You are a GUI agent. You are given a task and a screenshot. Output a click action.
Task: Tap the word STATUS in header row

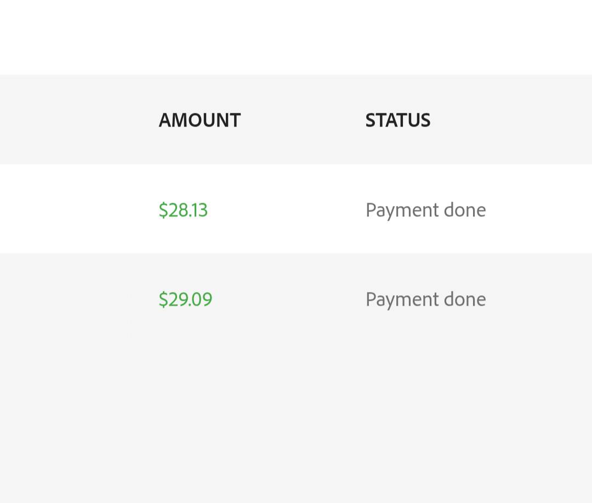click(x=398, y=120)
